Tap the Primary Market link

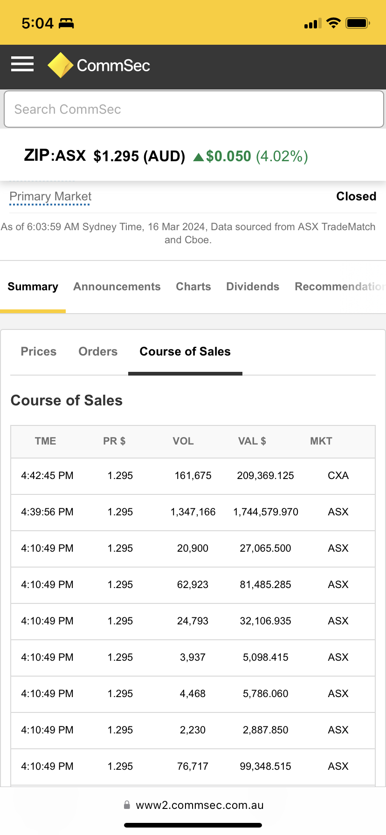tap(50, 197)
